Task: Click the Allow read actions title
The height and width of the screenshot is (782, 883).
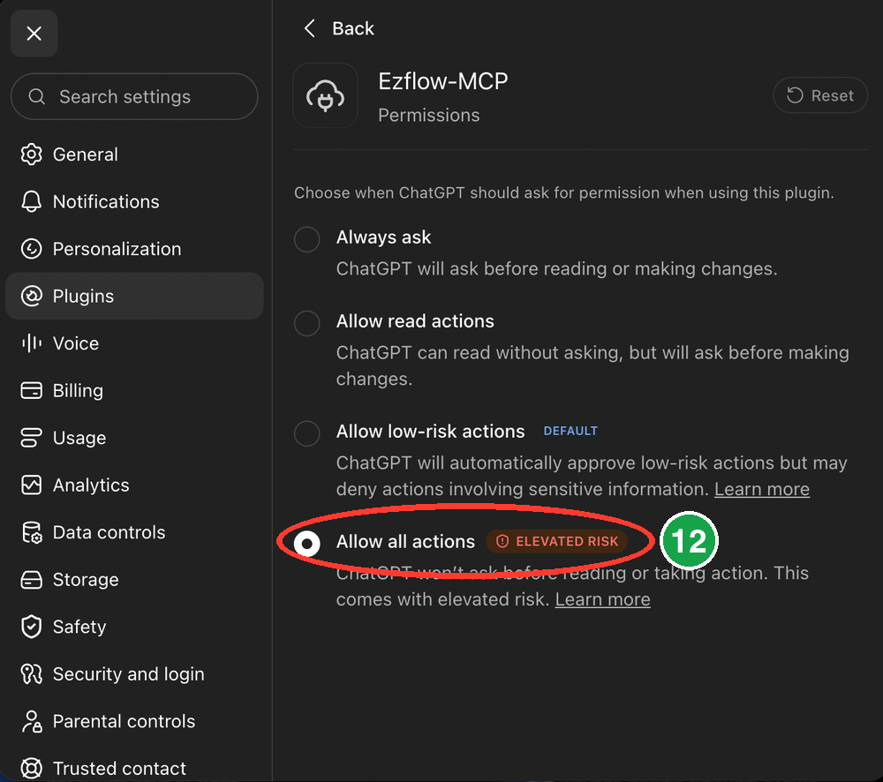Action: click(x=415, y=321)
